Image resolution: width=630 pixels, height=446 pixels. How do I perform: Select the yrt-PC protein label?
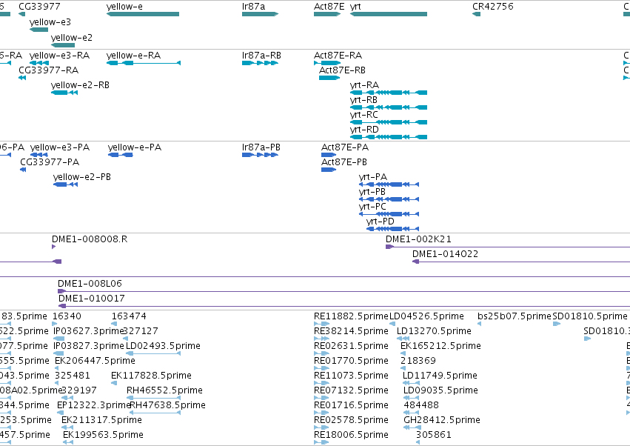tap(372, 207)
